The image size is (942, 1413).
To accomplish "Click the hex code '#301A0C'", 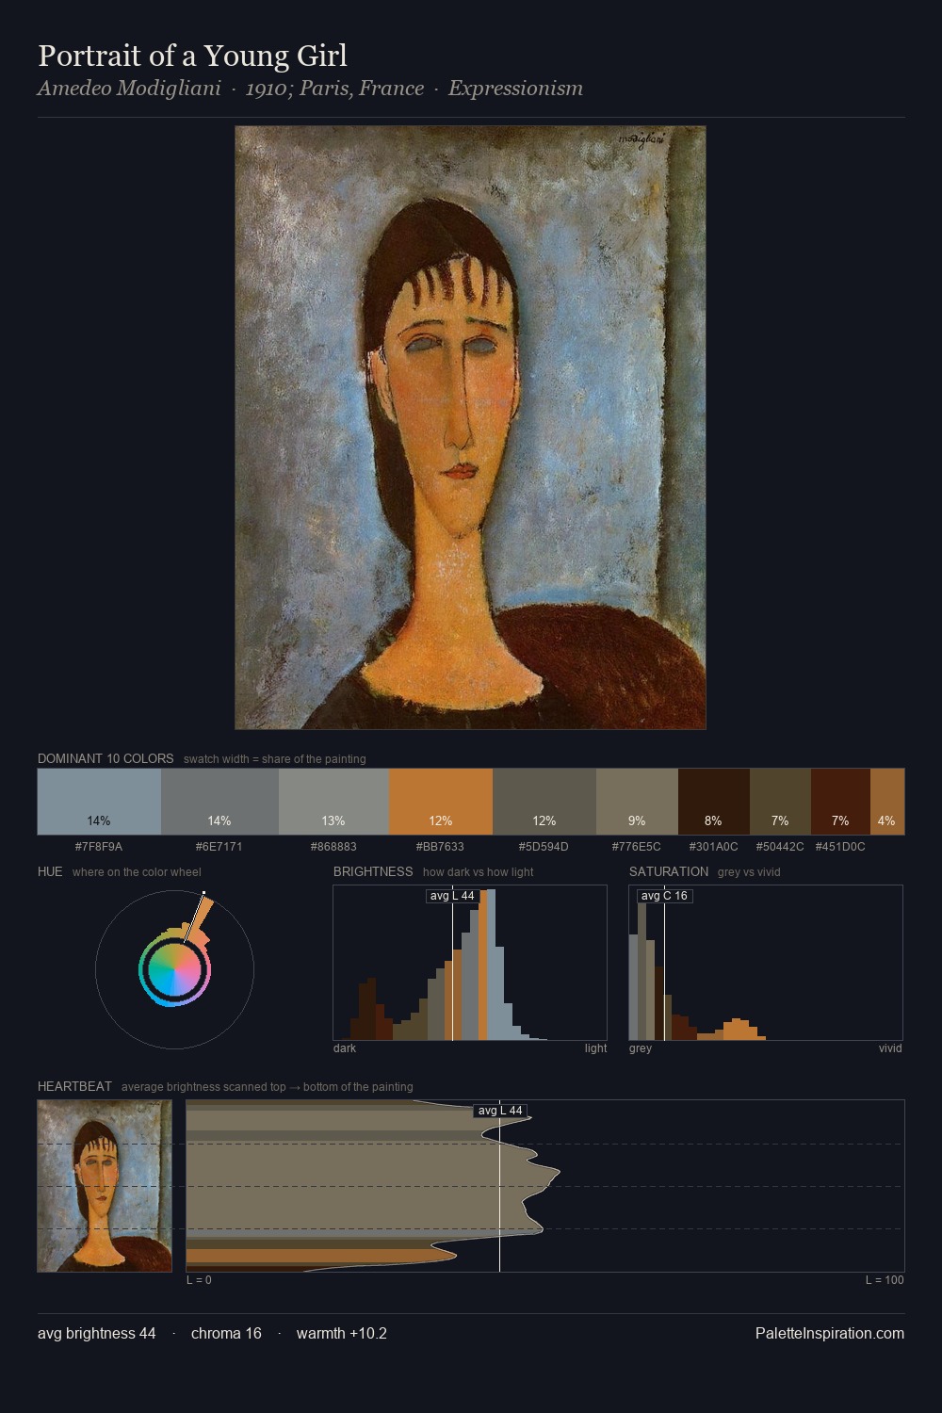I will [714, 847].
